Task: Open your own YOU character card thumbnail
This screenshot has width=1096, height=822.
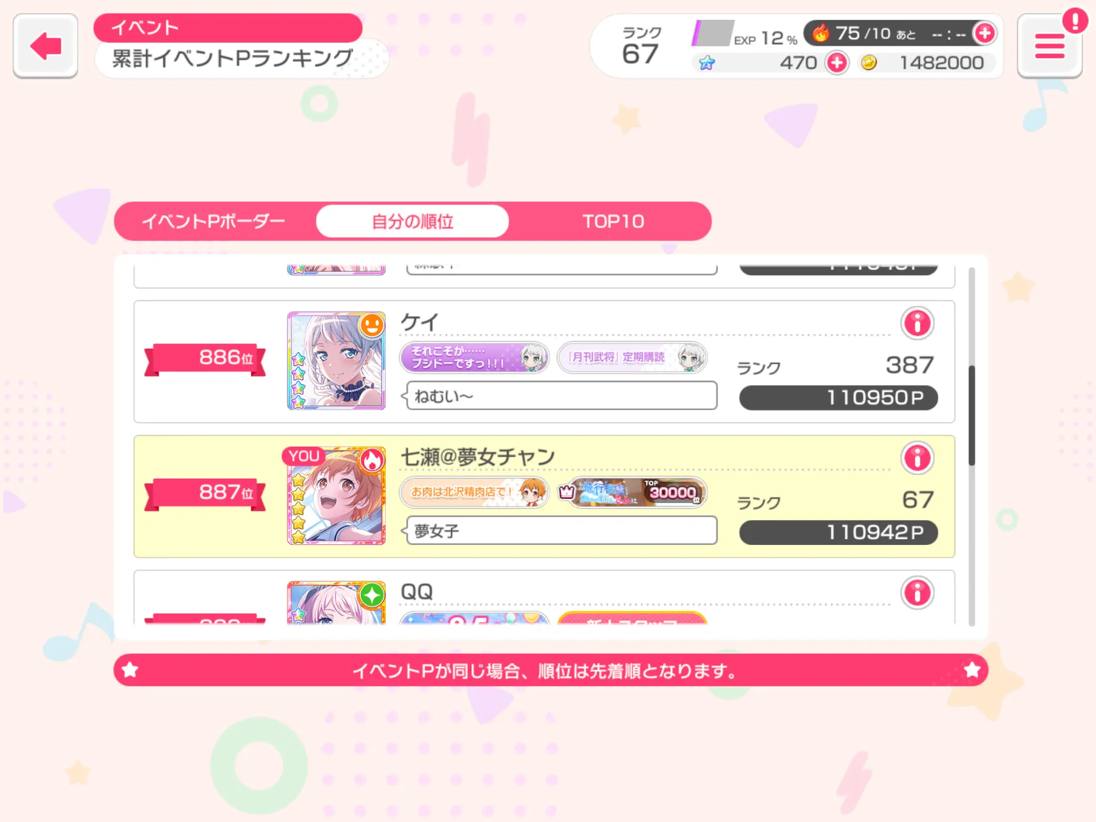Action: [x=336, y=495]
